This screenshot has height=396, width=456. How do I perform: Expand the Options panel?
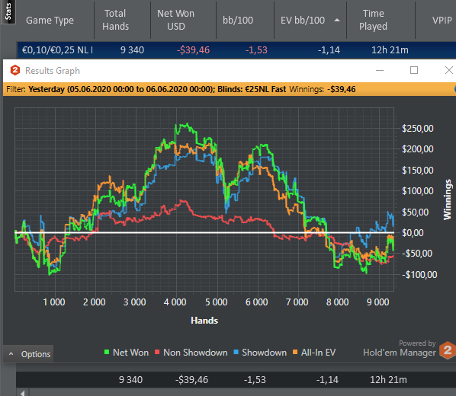(x=28, y=354)
